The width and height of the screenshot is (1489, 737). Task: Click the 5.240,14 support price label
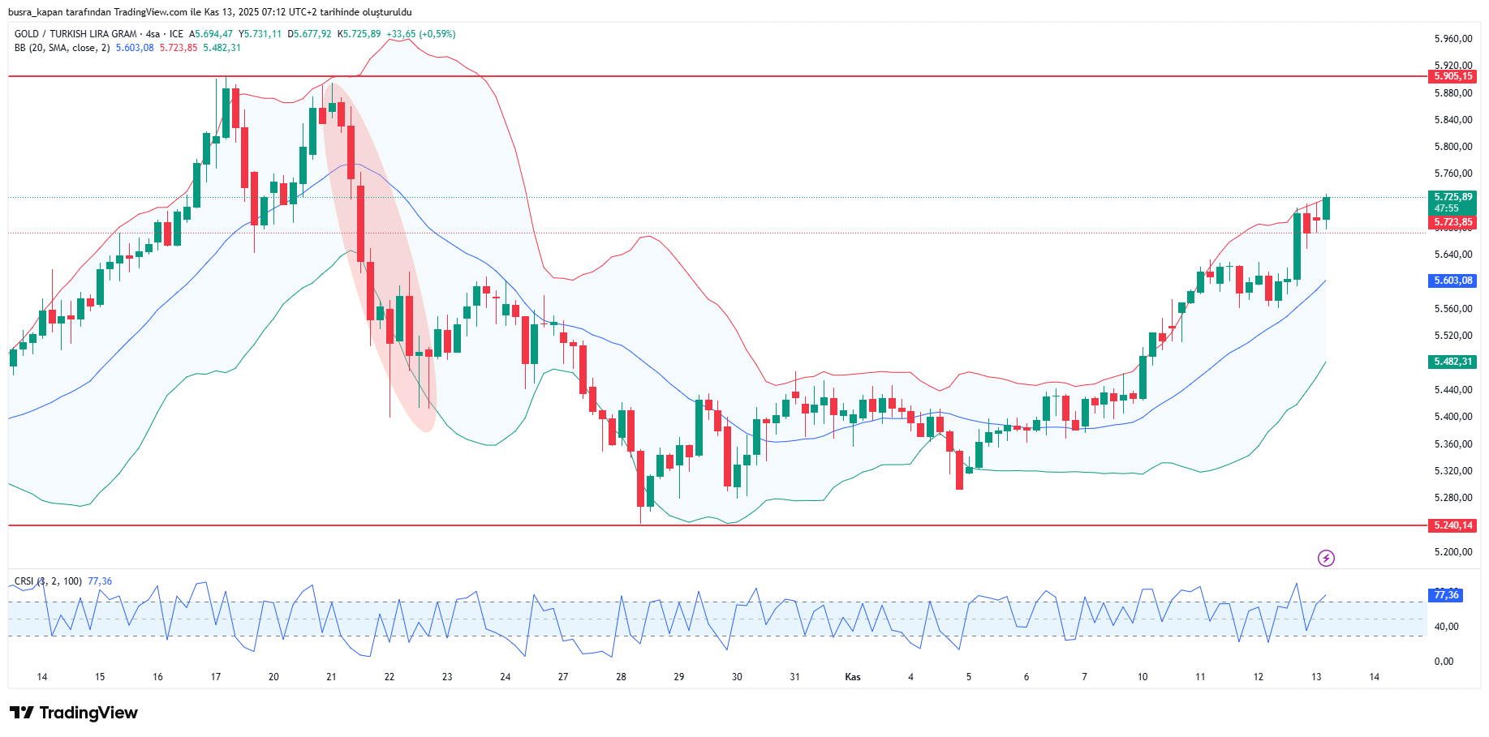(1452, 525)
